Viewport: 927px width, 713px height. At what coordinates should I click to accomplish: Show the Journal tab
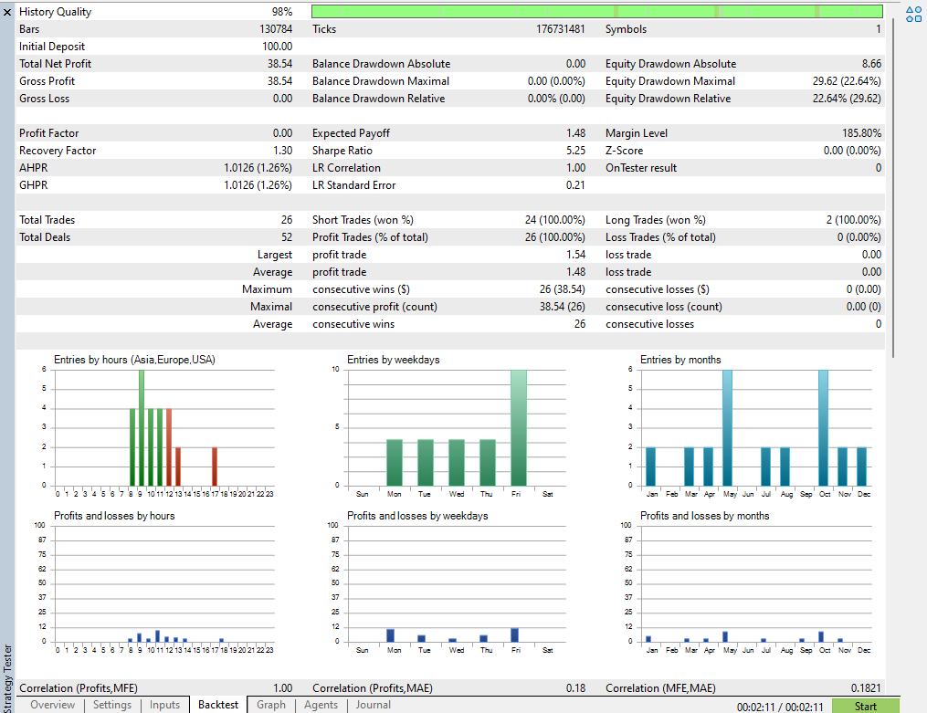pyautogui.click(x=373, y=705)
